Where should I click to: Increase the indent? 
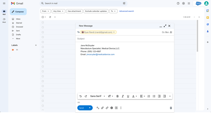pyautogui.click(x=165, y=96)
